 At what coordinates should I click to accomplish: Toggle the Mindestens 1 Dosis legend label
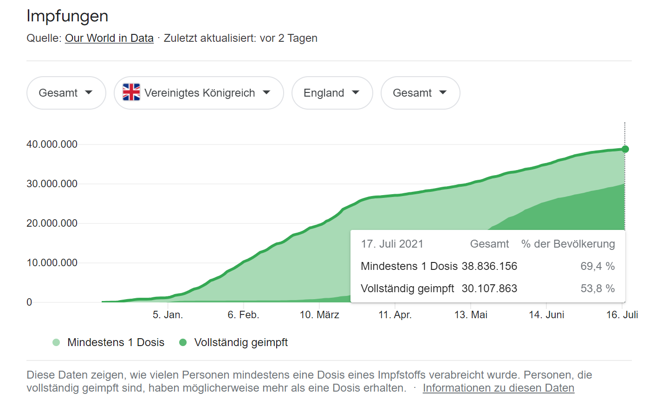coord(116,342)
